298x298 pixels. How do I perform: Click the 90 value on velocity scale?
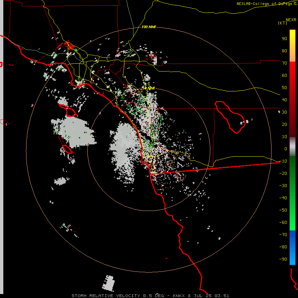[x=284, y=39]
